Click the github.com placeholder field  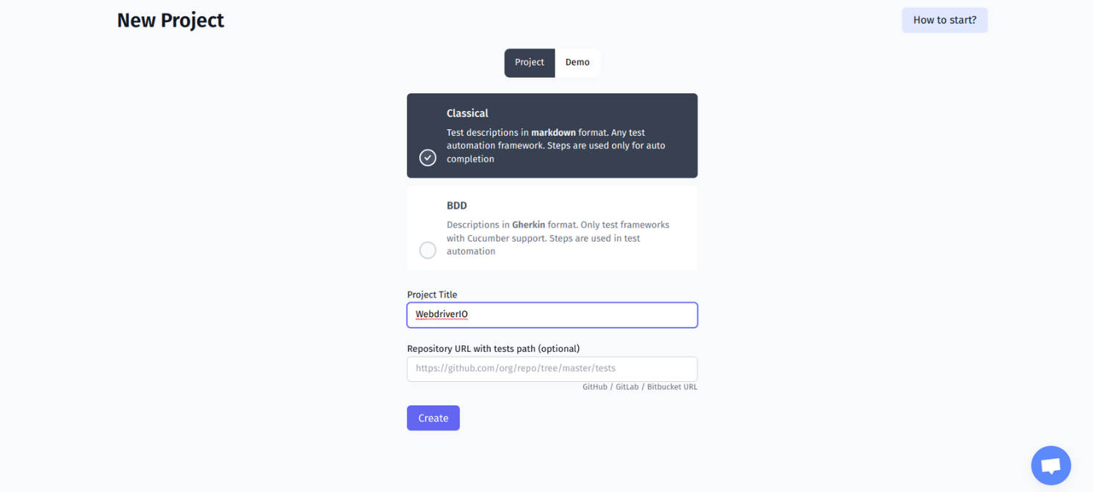pyautogui.click(x=552, y=369)
